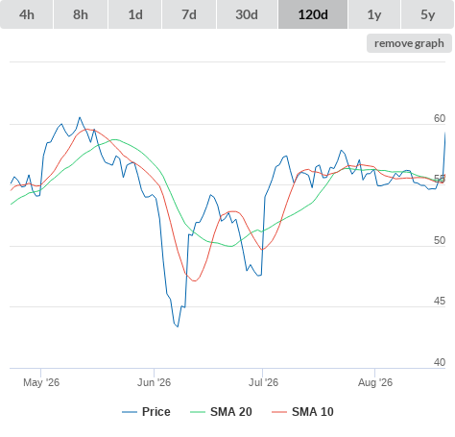This screenshot has height=437, width=455.
Task: Click the Jul '26 axis tick label
Action: 263,382
